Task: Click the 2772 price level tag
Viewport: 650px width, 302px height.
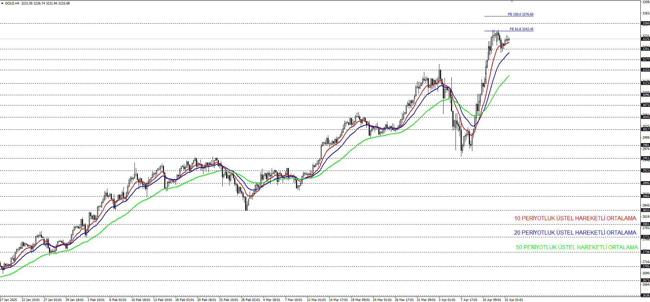Action: [x=646, y=237]
